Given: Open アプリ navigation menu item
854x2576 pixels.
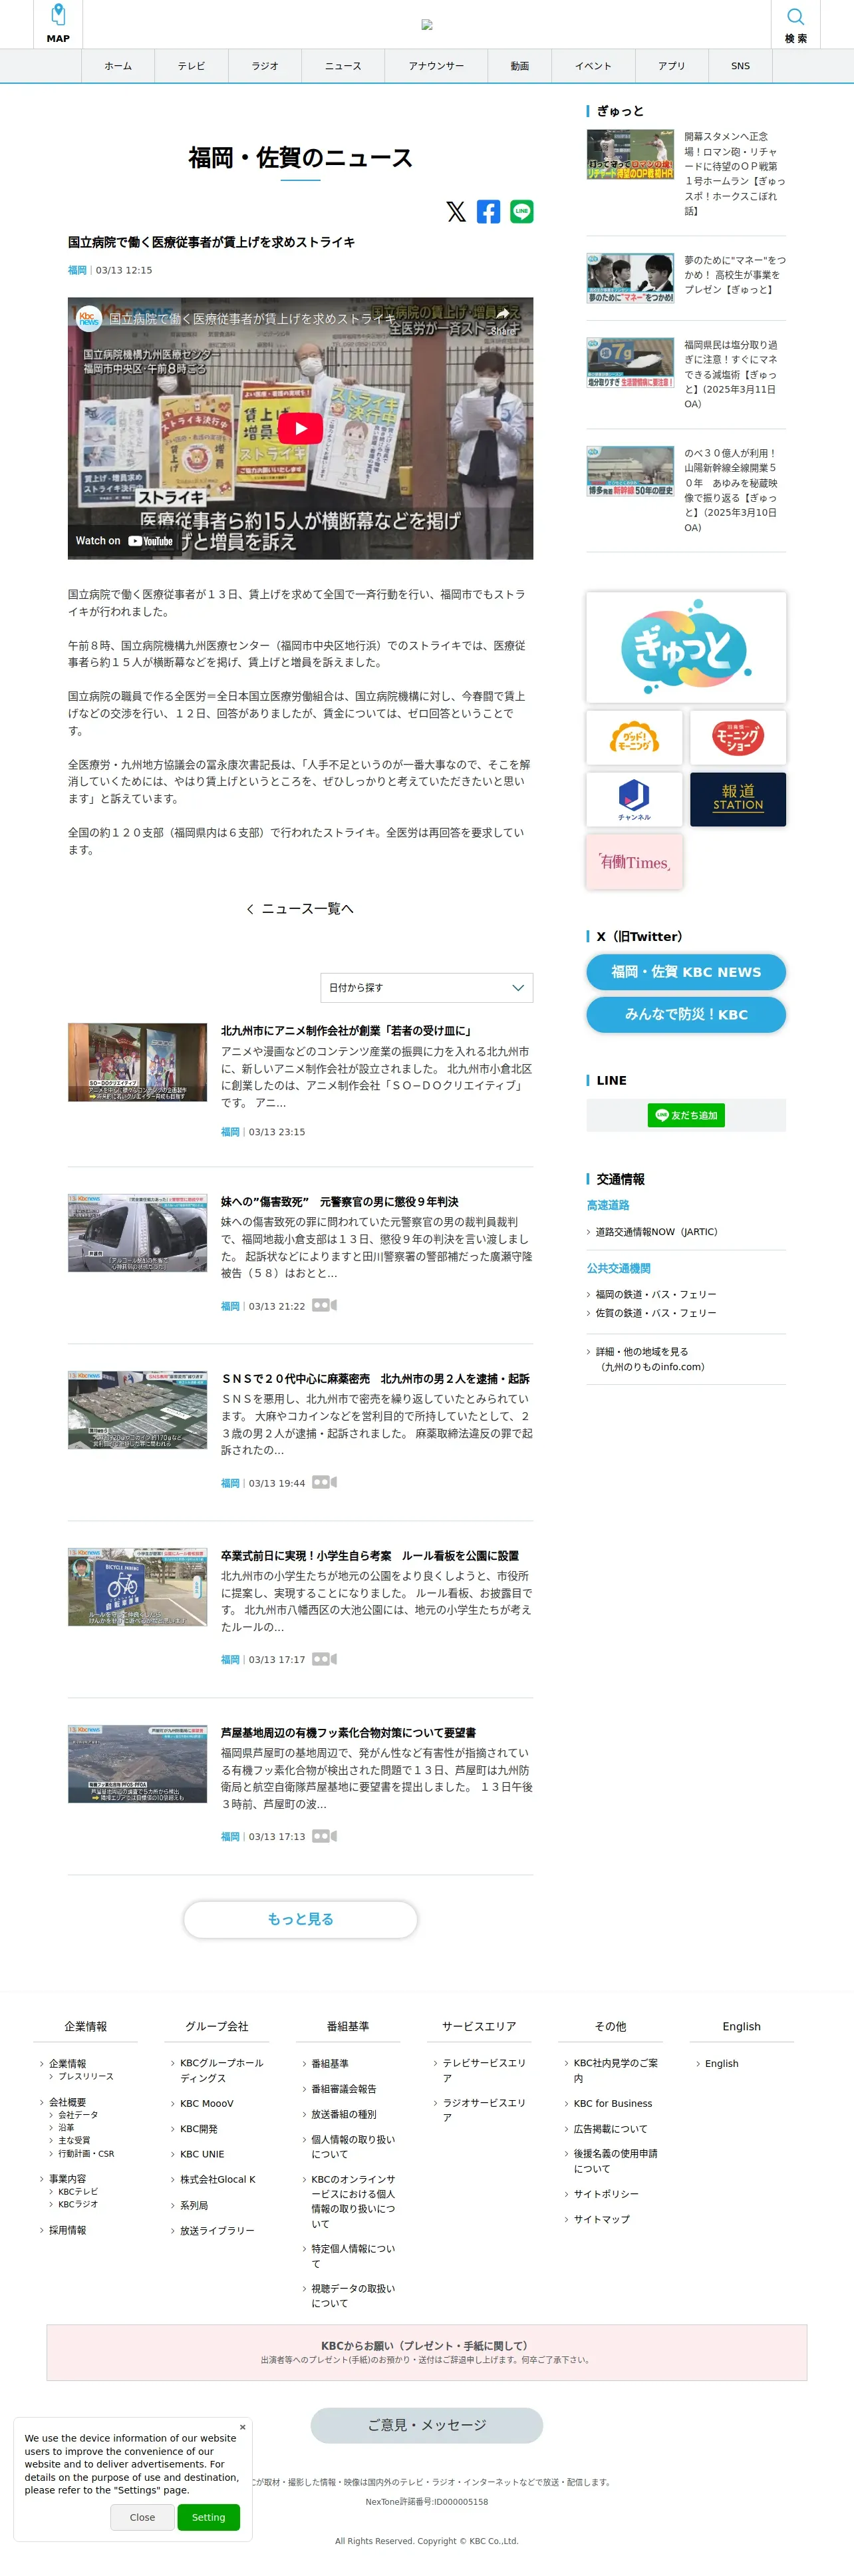Looking at the screenshot, I should (x=671, y=66).
